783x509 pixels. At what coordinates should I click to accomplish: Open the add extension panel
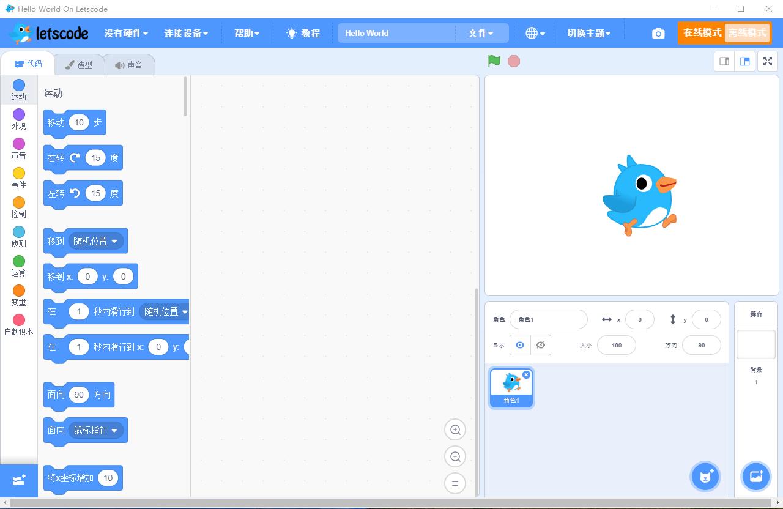(18, 480)
